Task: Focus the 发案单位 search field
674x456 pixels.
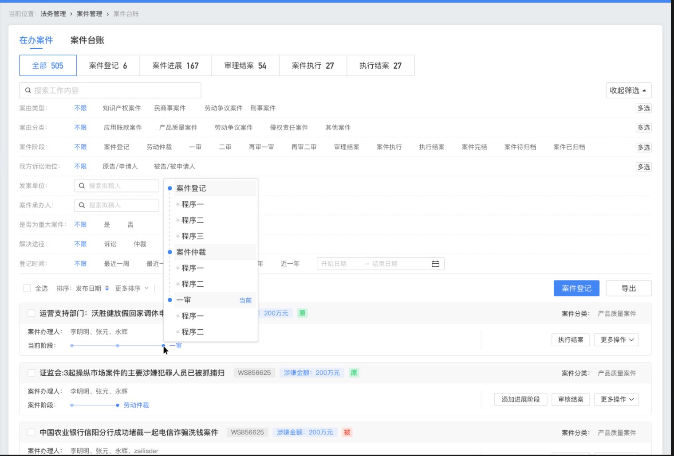Action: [x=116, y=186]
